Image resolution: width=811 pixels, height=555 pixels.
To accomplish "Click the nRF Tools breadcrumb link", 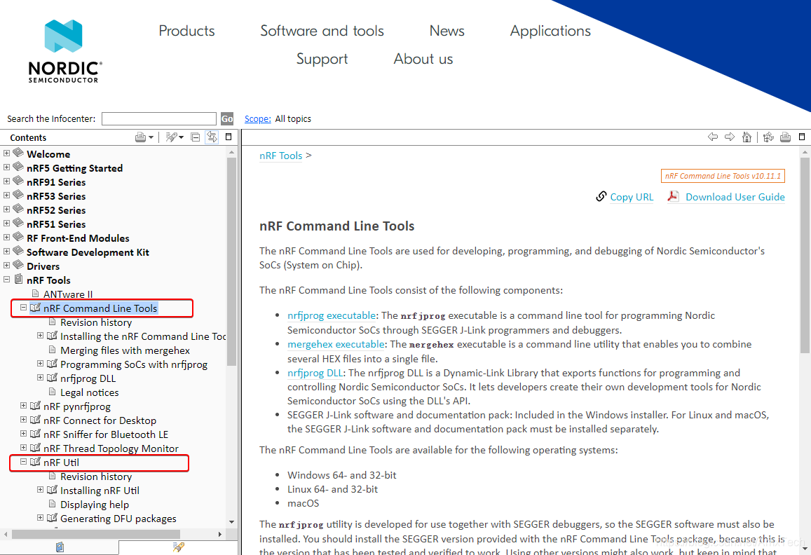I will pos(281,156).
